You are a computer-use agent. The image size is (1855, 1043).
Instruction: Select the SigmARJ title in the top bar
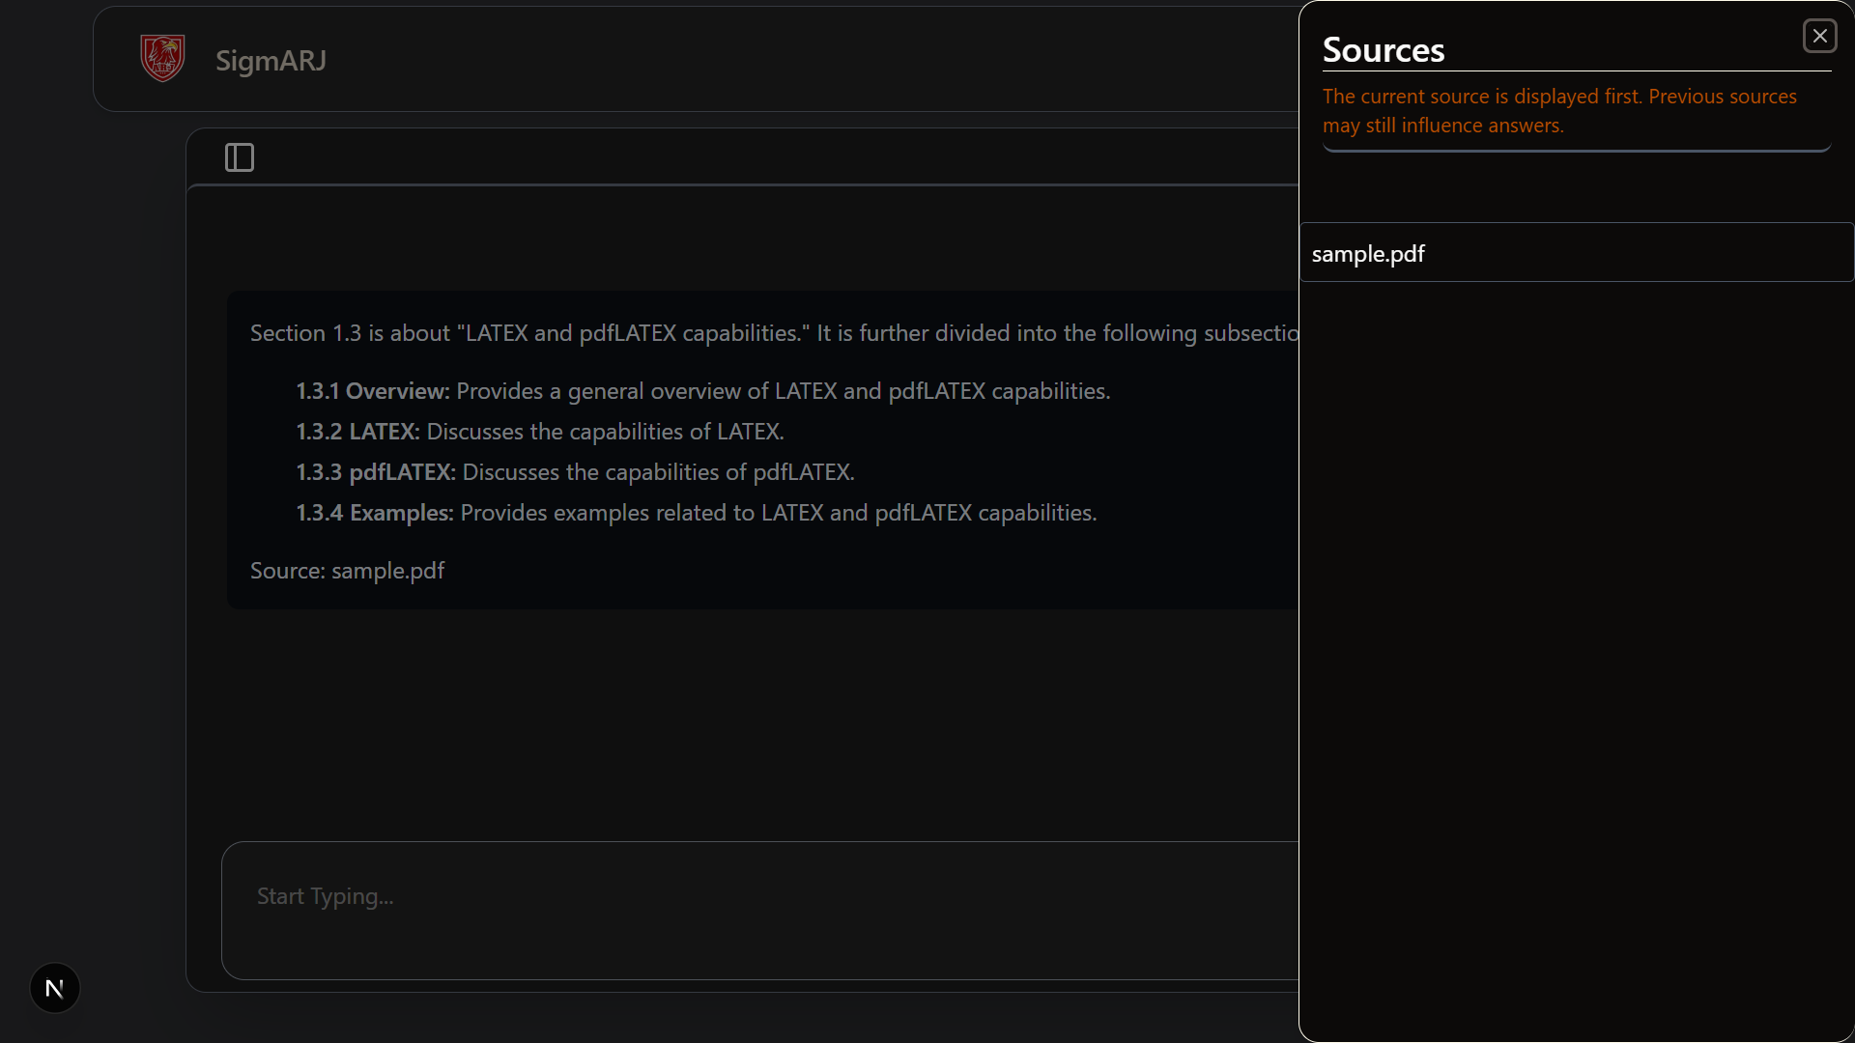tap(271, 60)
